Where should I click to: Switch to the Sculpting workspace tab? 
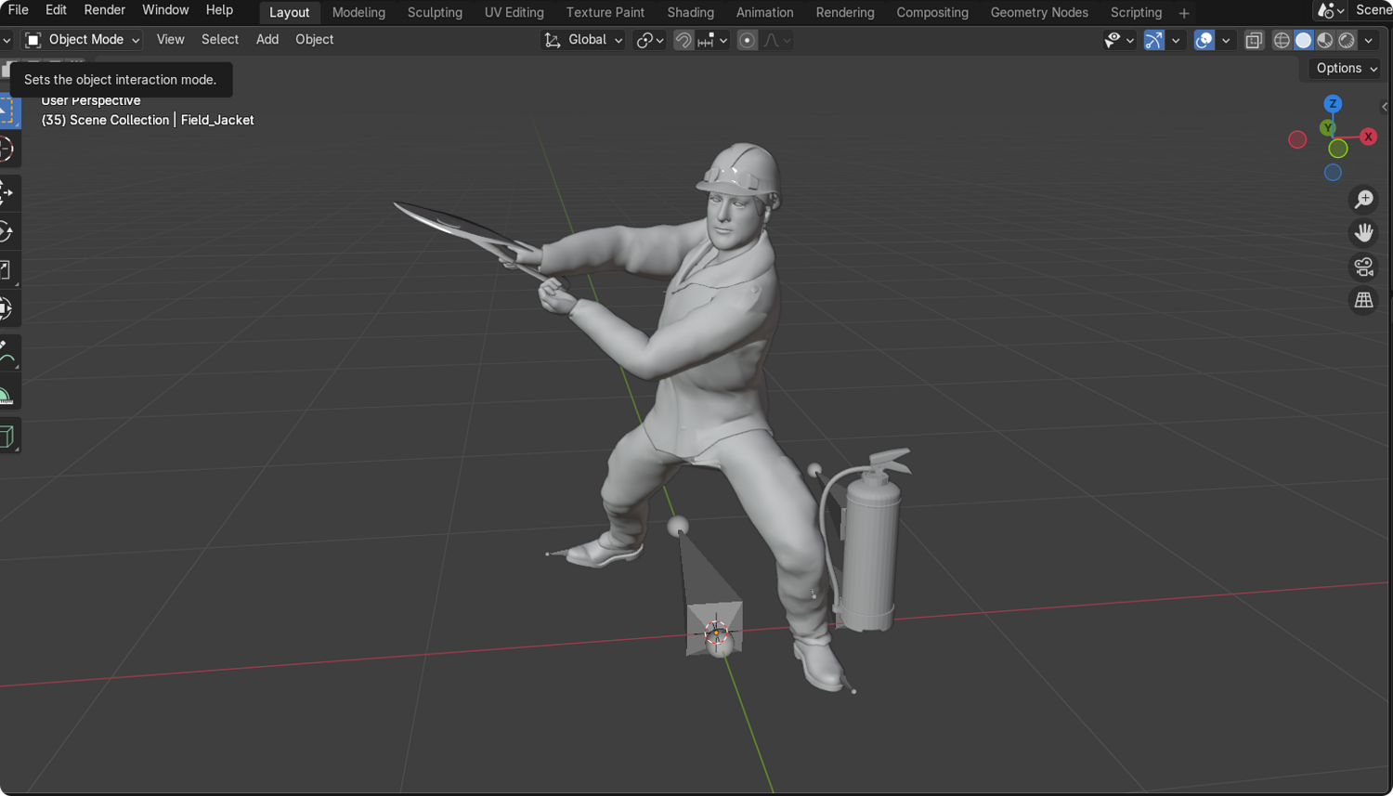[435, 12]
